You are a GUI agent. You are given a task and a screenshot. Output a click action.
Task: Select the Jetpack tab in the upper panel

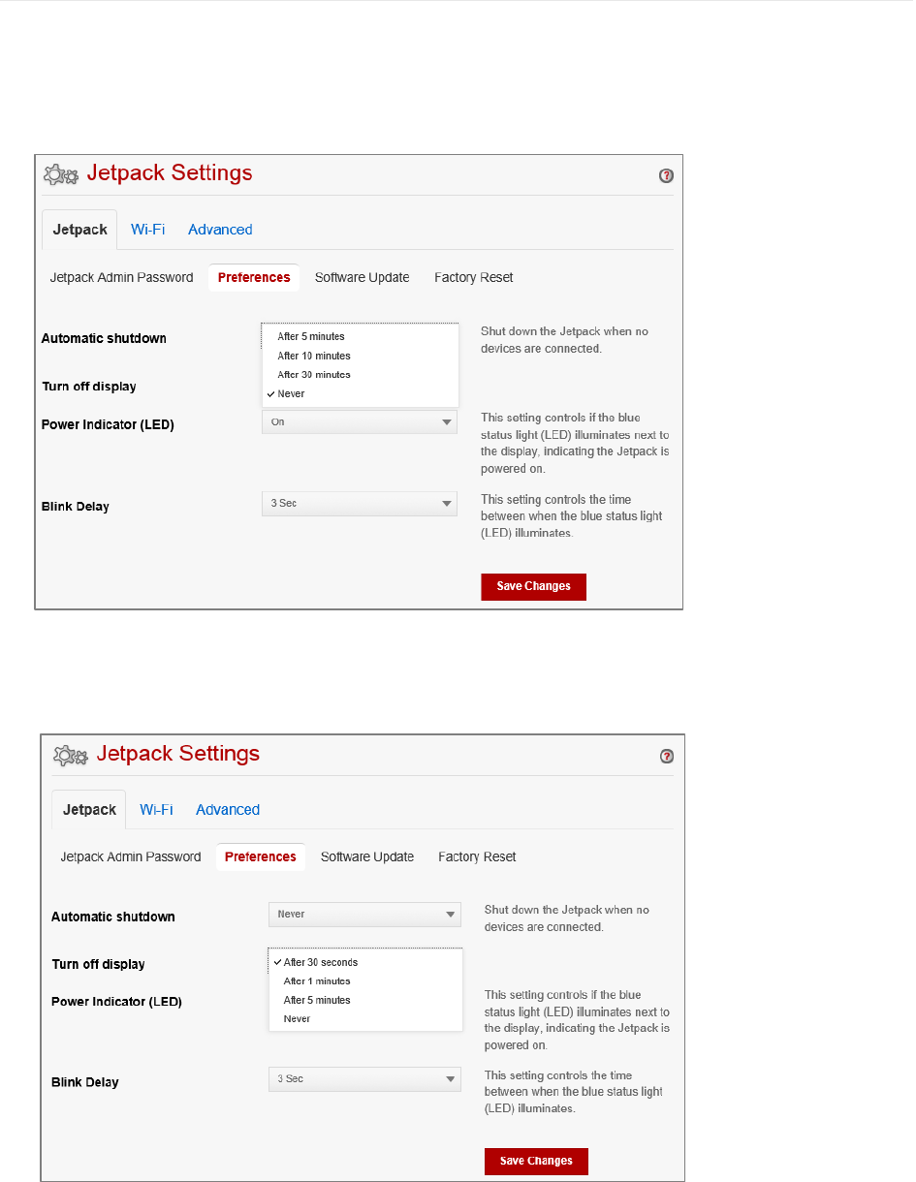click(x=79, y=230)
